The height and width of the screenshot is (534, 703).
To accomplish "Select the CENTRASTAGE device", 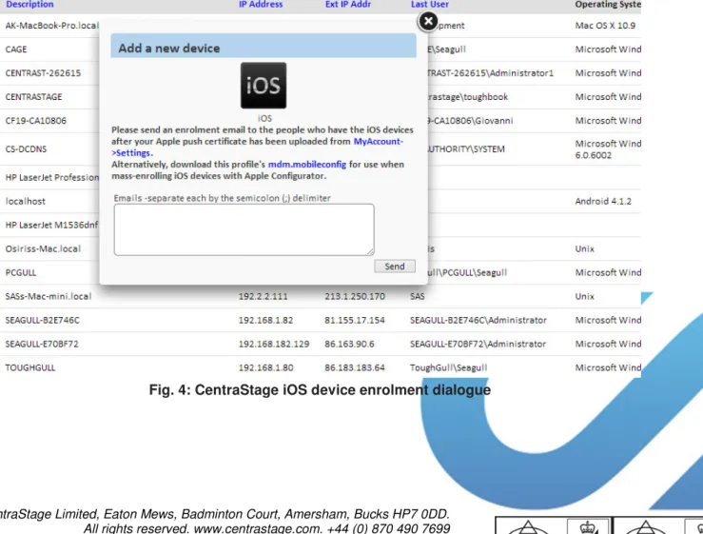I will click(x=33, y=97).
